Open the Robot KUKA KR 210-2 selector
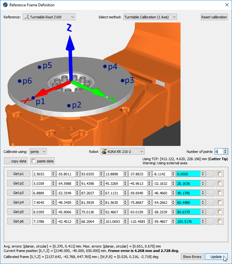 coord(122,152)
